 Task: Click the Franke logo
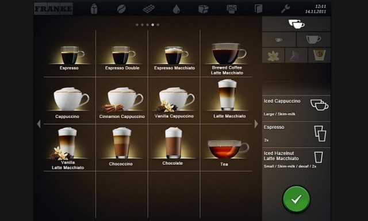[x=53, y=9]
